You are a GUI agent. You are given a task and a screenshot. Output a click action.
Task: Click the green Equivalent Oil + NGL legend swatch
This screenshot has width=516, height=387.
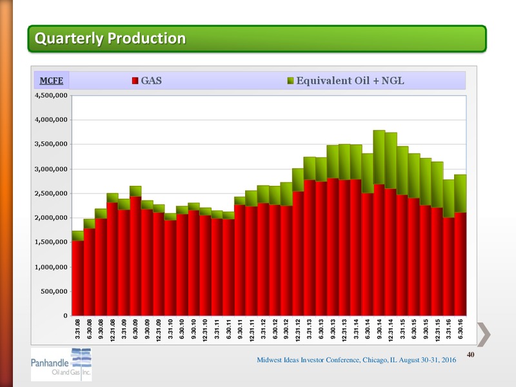tap(290, 81)
